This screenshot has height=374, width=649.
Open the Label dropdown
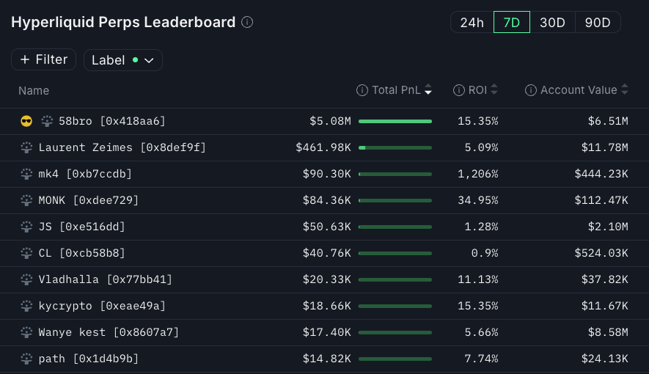click(x=123, y=60)
